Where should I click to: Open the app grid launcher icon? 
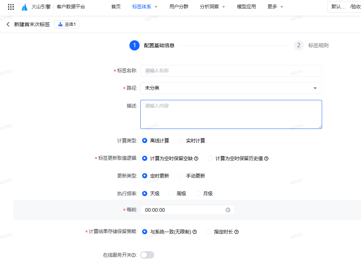click(11, 7)
